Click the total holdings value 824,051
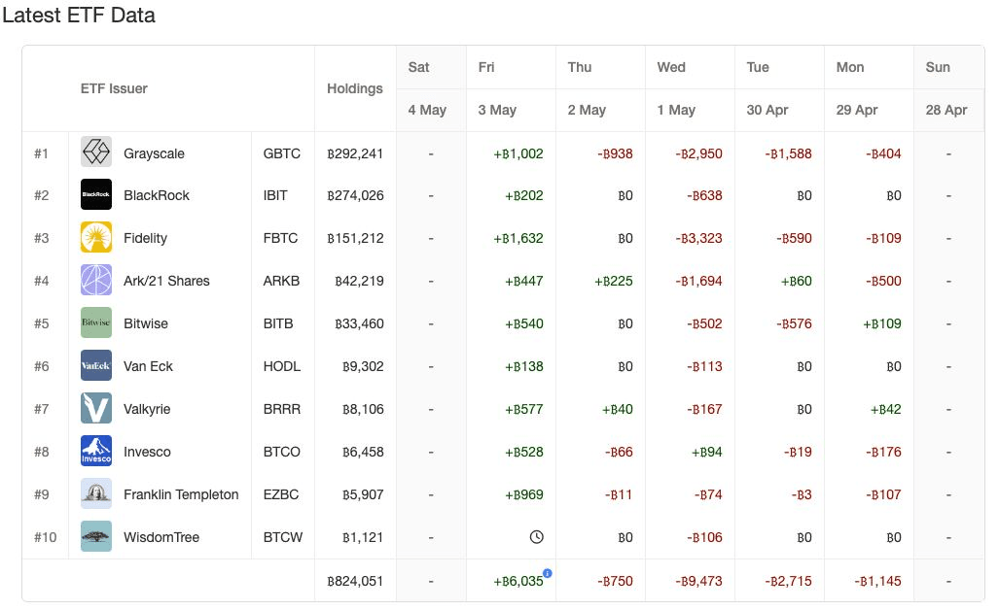999x610 pixels. [x=355, y=581]
